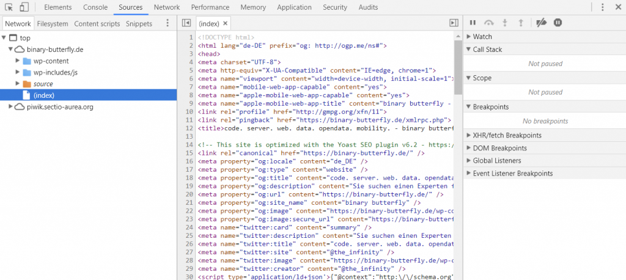The height and width of the screenshot is (280, 626).
Task: Click the wp-includes/js folder icon
Action: click(27, 72)
